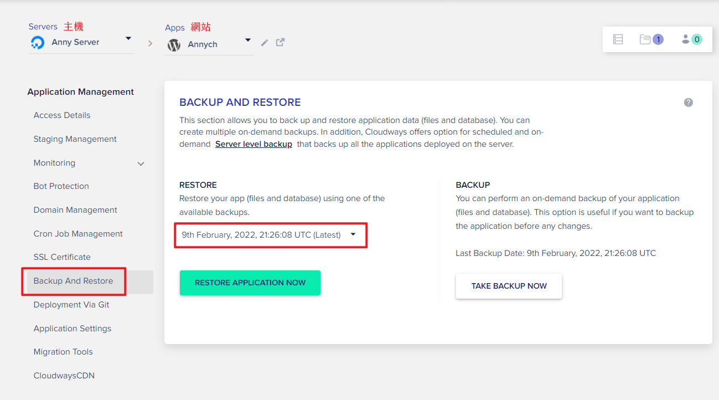Click the DigitalOcean server logo icon

tap(38, 43)
